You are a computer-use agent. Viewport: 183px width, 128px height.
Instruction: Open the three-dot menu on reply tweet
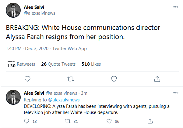(x=176, y=93)
